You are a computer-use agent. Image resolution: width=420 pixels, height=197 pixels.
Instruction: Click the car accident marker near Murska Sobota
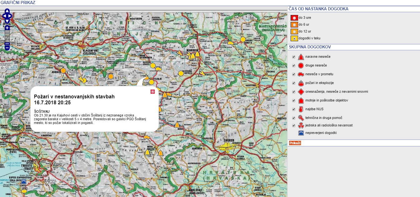pyautogui.click(x=230, y=43)
